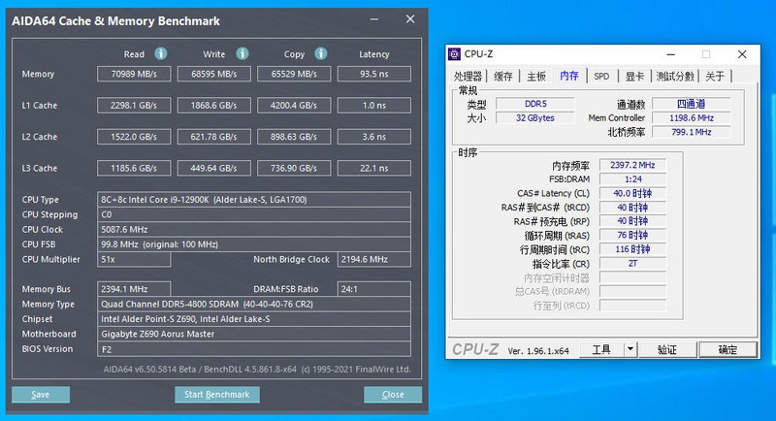Screen dimensions: 776x421
Task: Click 内存频率 value 2397.2 MHz in CPU-Z
Action: click(632, 165)
